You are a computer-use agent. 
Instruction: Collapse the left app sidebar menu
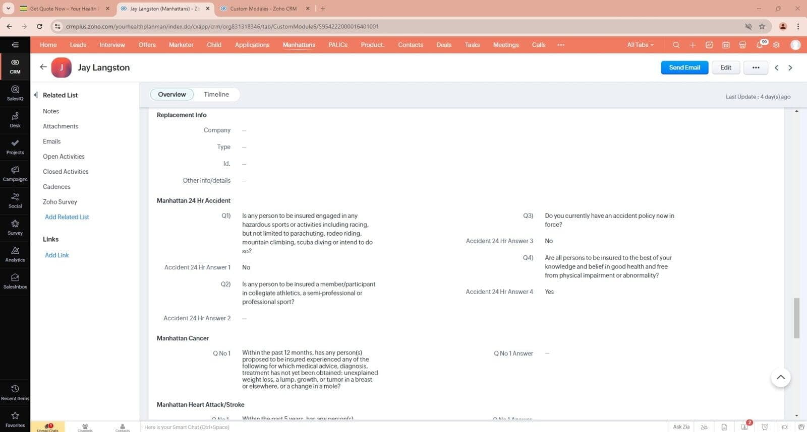[15, 45]
